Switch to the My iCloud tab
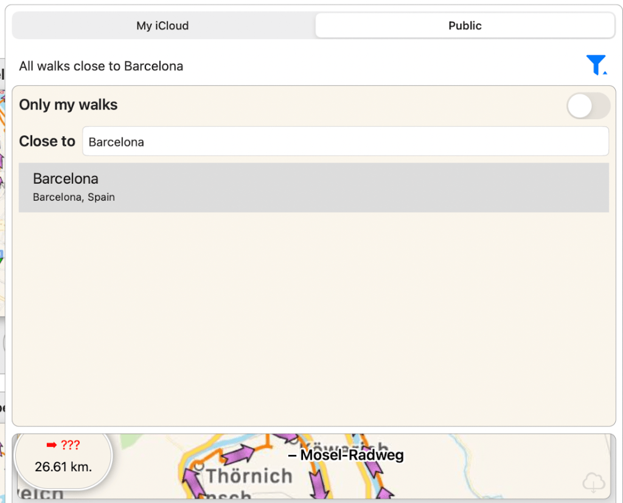This screenshot has width=623, height=503. (x=162, y=26)
